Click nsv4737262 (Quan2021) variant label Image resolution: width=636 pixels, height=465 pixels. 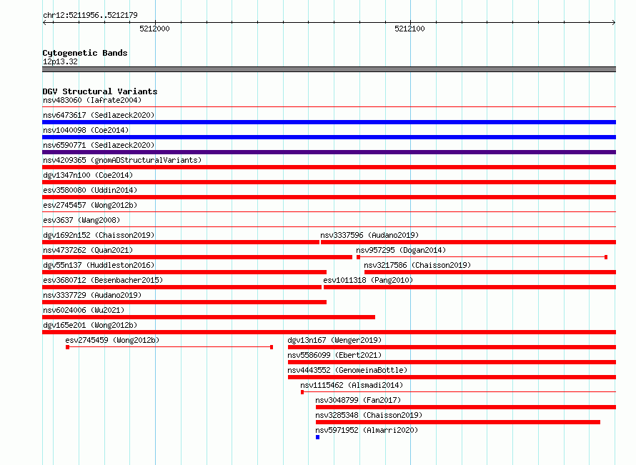coord(88,250)
